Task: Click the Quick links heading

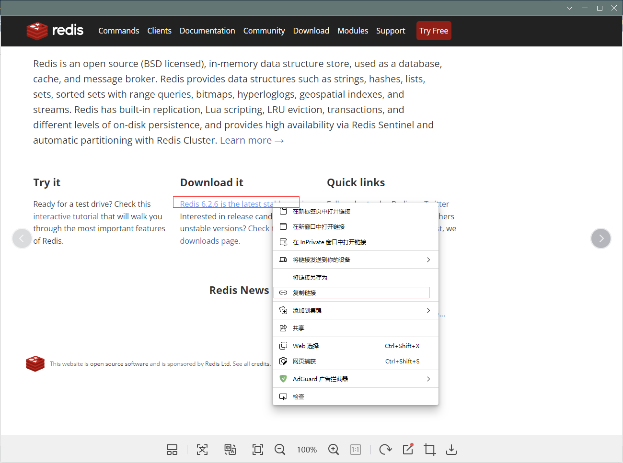Action: tap(356, 182)
